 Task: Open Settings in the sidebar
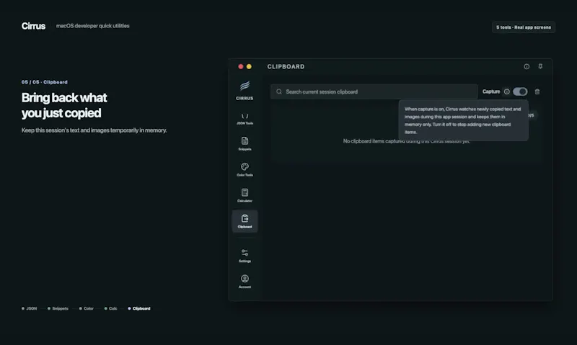(x=245, y=256)
